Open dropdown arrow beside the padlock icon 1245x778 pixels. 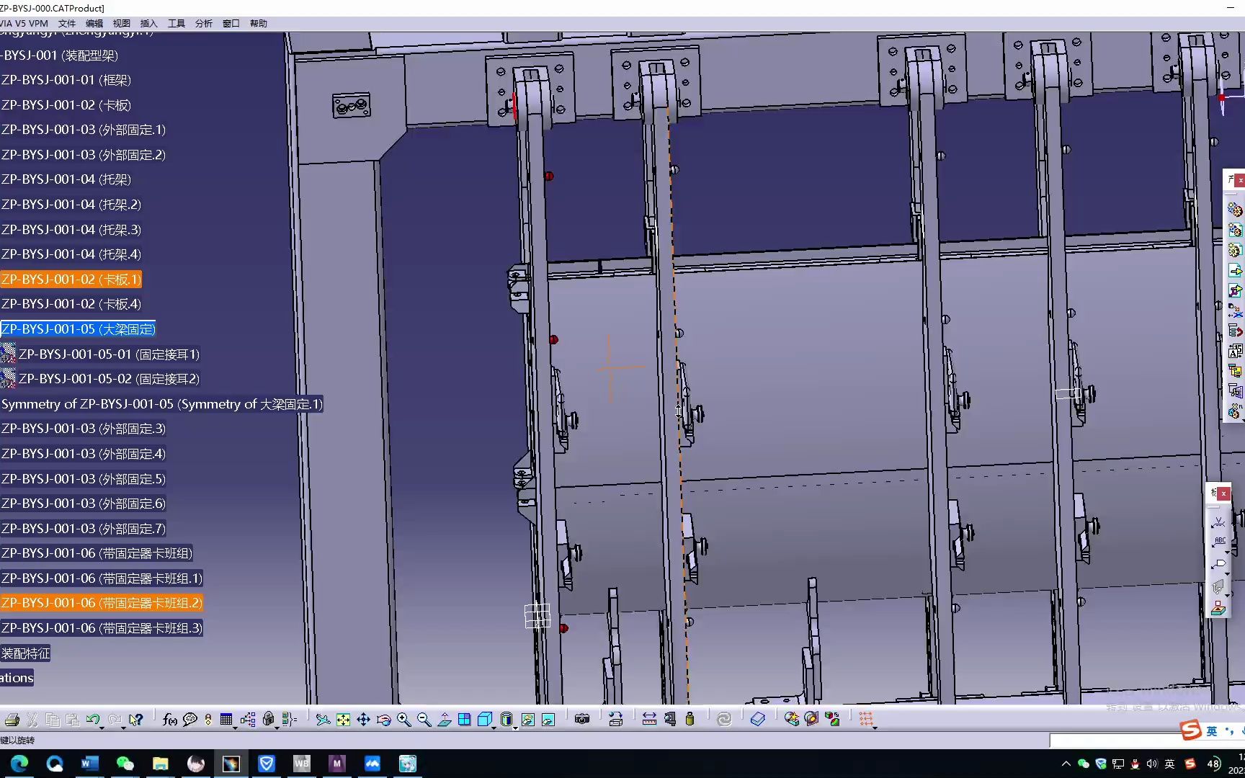[277, 728]
